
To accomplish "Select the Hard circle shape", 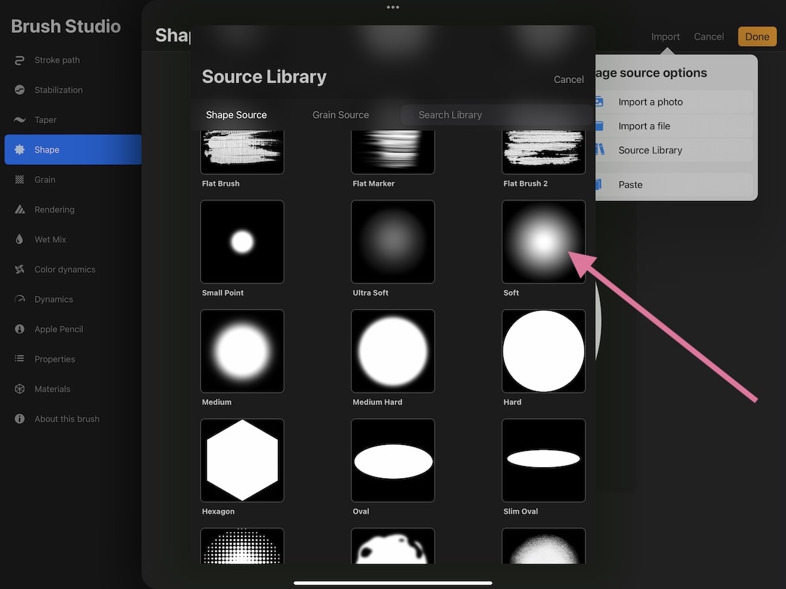I will click(x=544, y=351).
